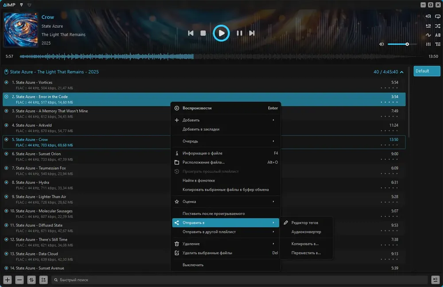This screenshot has width=443, height=287.
Task: Toggle the checkmark of track 3 A Memory That Wasn't Mine
Action: (x=6, y=111)
